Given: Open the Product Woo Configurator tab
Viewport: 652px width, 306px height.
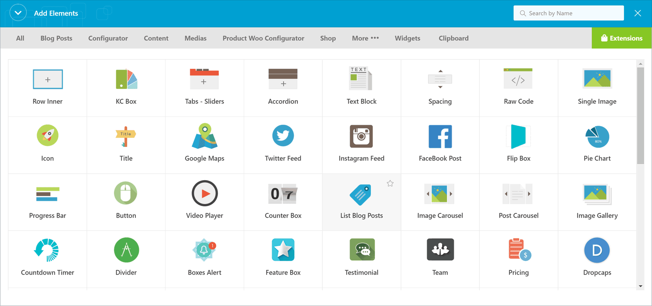Looking at the screenshot, I should (263, 38).
